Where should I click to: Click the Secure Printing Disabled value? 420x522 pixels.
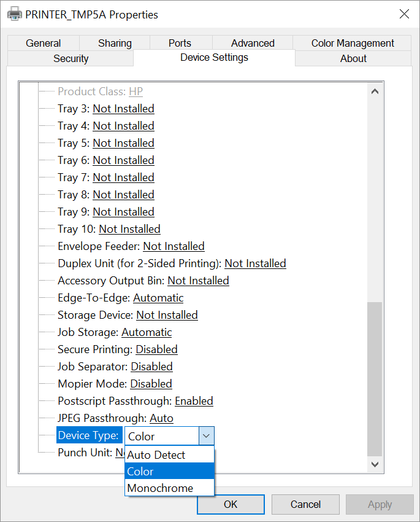156,349
